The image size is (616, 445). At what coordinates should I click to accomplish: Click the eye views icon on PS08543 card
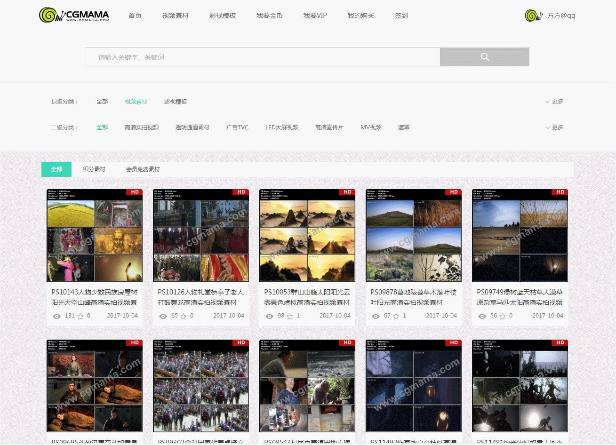[x=270, y=443]
